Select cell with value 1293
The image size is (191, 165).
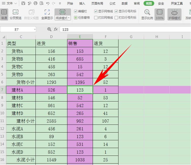[51, 82]
